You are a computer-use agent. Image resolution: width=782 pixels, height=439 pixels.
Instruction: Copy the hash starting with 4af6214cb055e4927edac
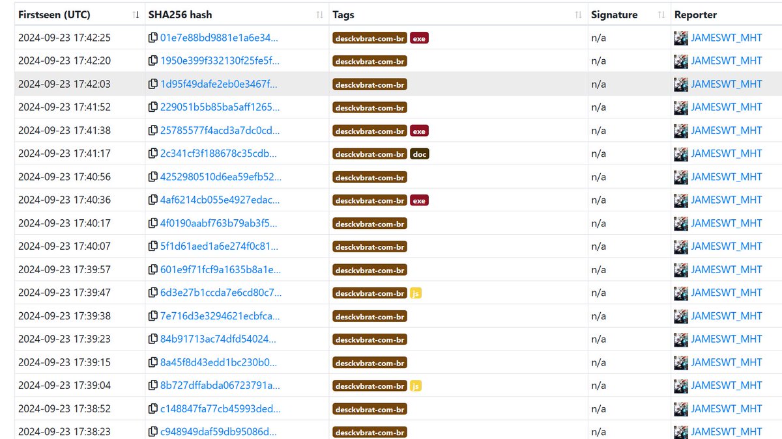click(151, 200)
